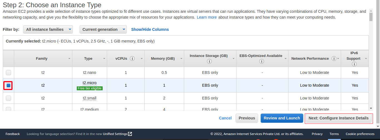The image size is (380, 140).
Task: Open Memory (GiB) column dropdown arrow
Action: 181,59
